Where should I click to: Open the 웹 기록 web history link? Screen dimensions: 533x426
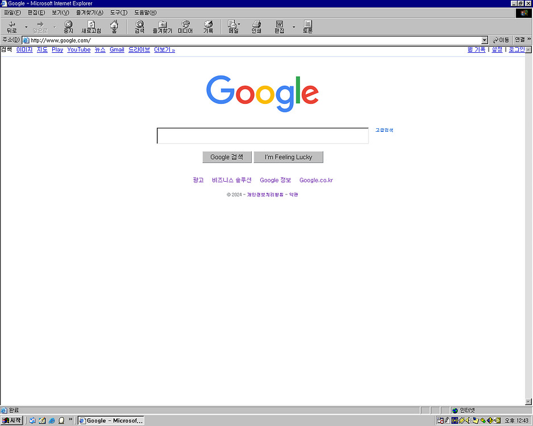[476, 49]
